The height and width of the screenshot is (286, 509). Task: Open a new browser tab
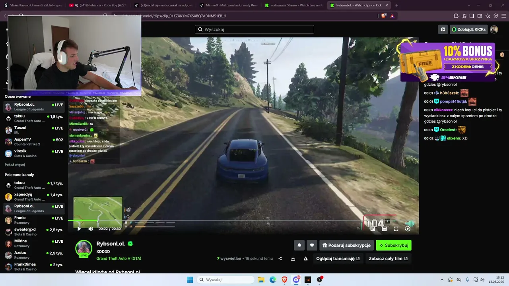coord(396,5)
